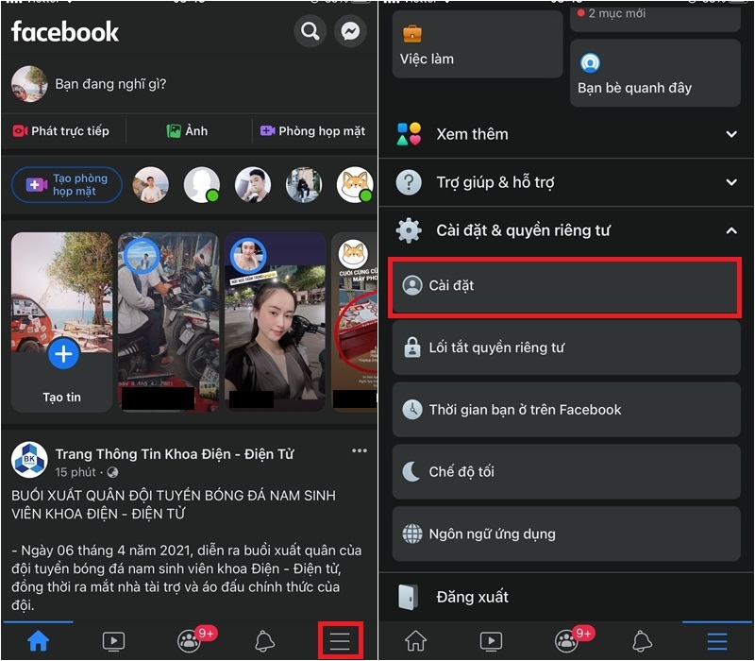Viewport: 755px width, 661px height.
Task: Tap the BK page logo avatar
Action: point(29,460)
